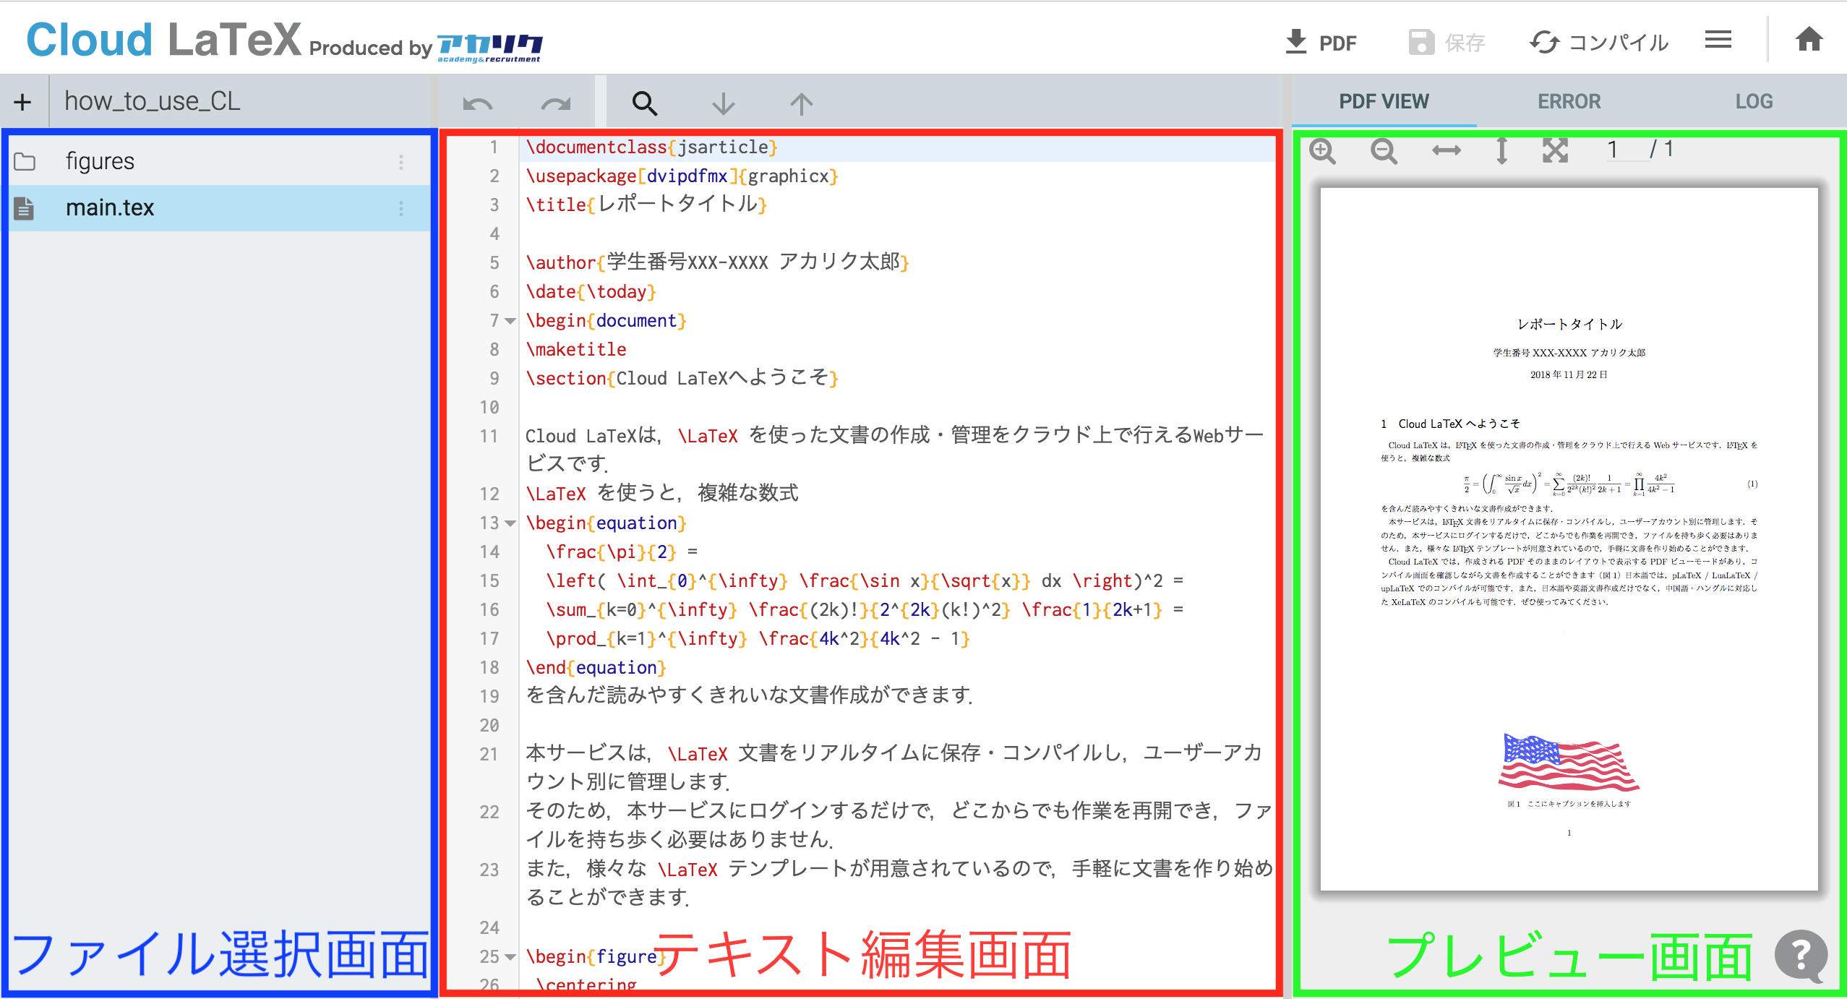The image size is (1847, 999).
Task: Go to home via house icon
Action: 1809,40
